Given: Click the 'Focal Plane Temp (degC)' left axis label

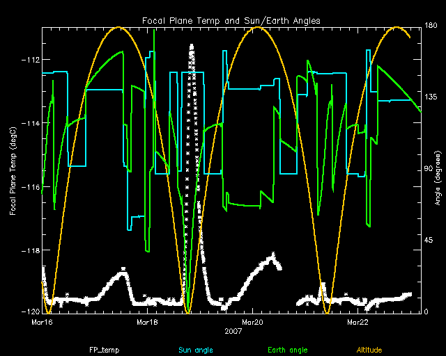Looking at the screenshot, I should pos(13,170).
